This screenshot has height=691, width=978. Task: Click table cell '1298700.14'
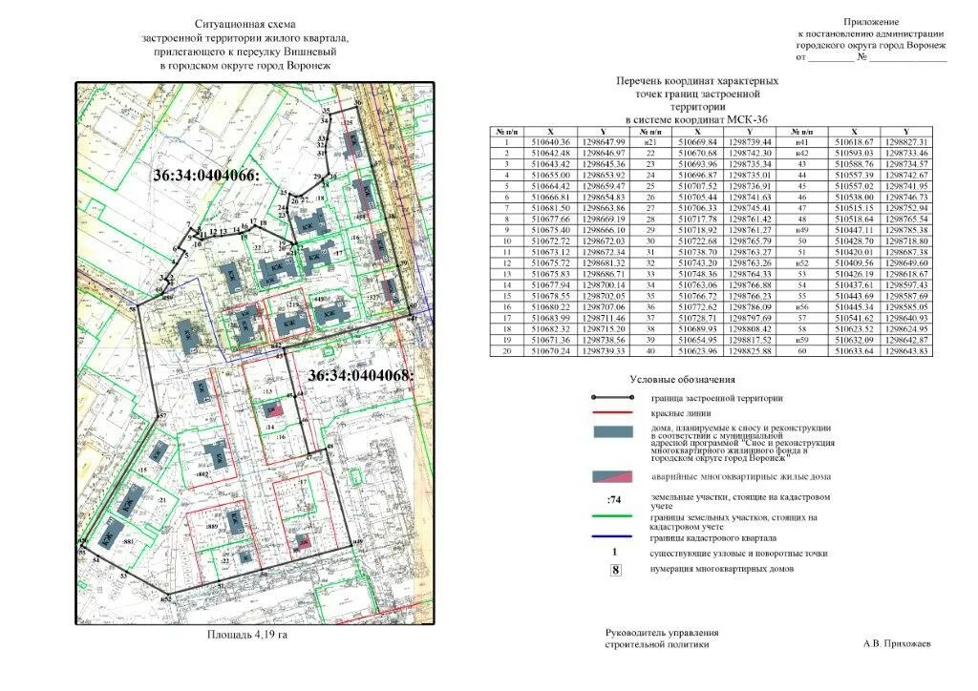pyautogui.click(x=604, y=285)
